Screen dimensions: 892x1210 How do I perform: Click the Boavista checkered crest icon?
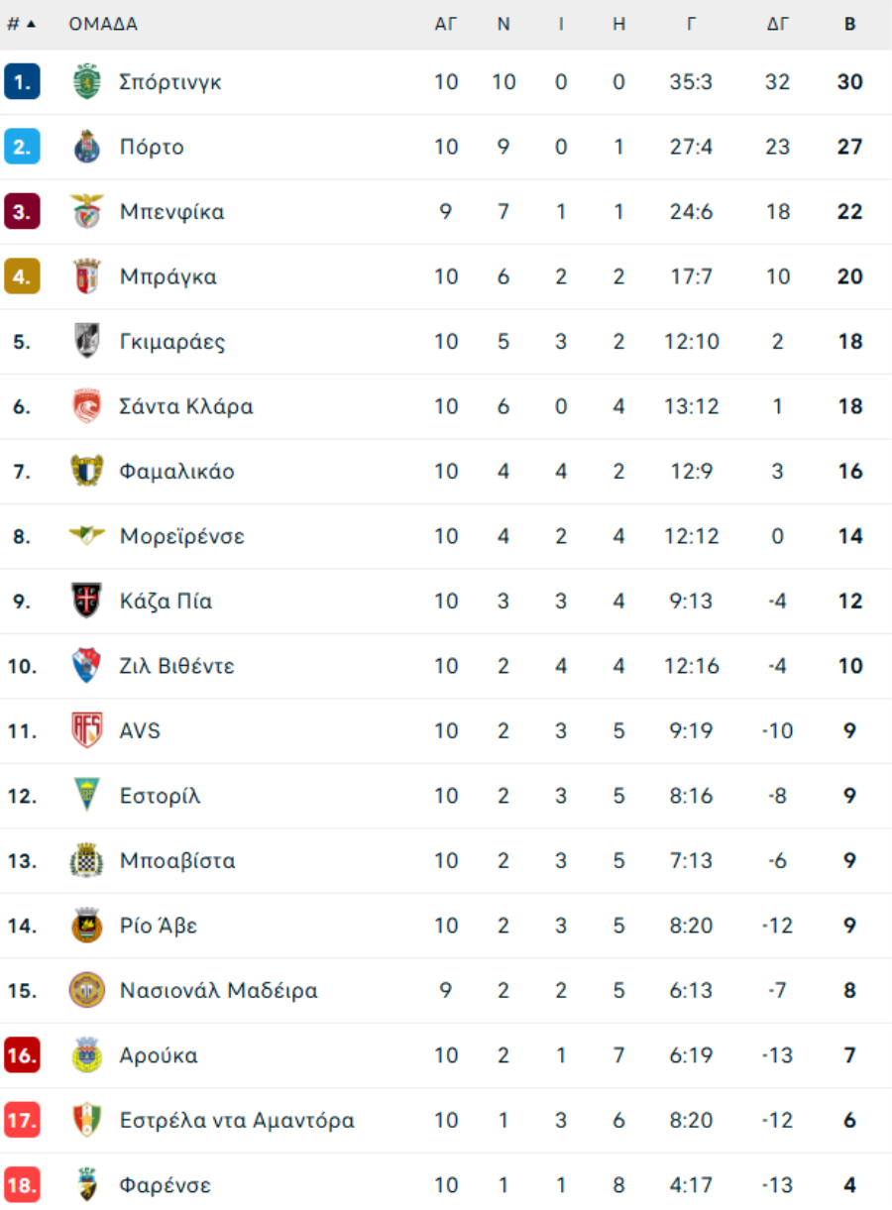87,860
